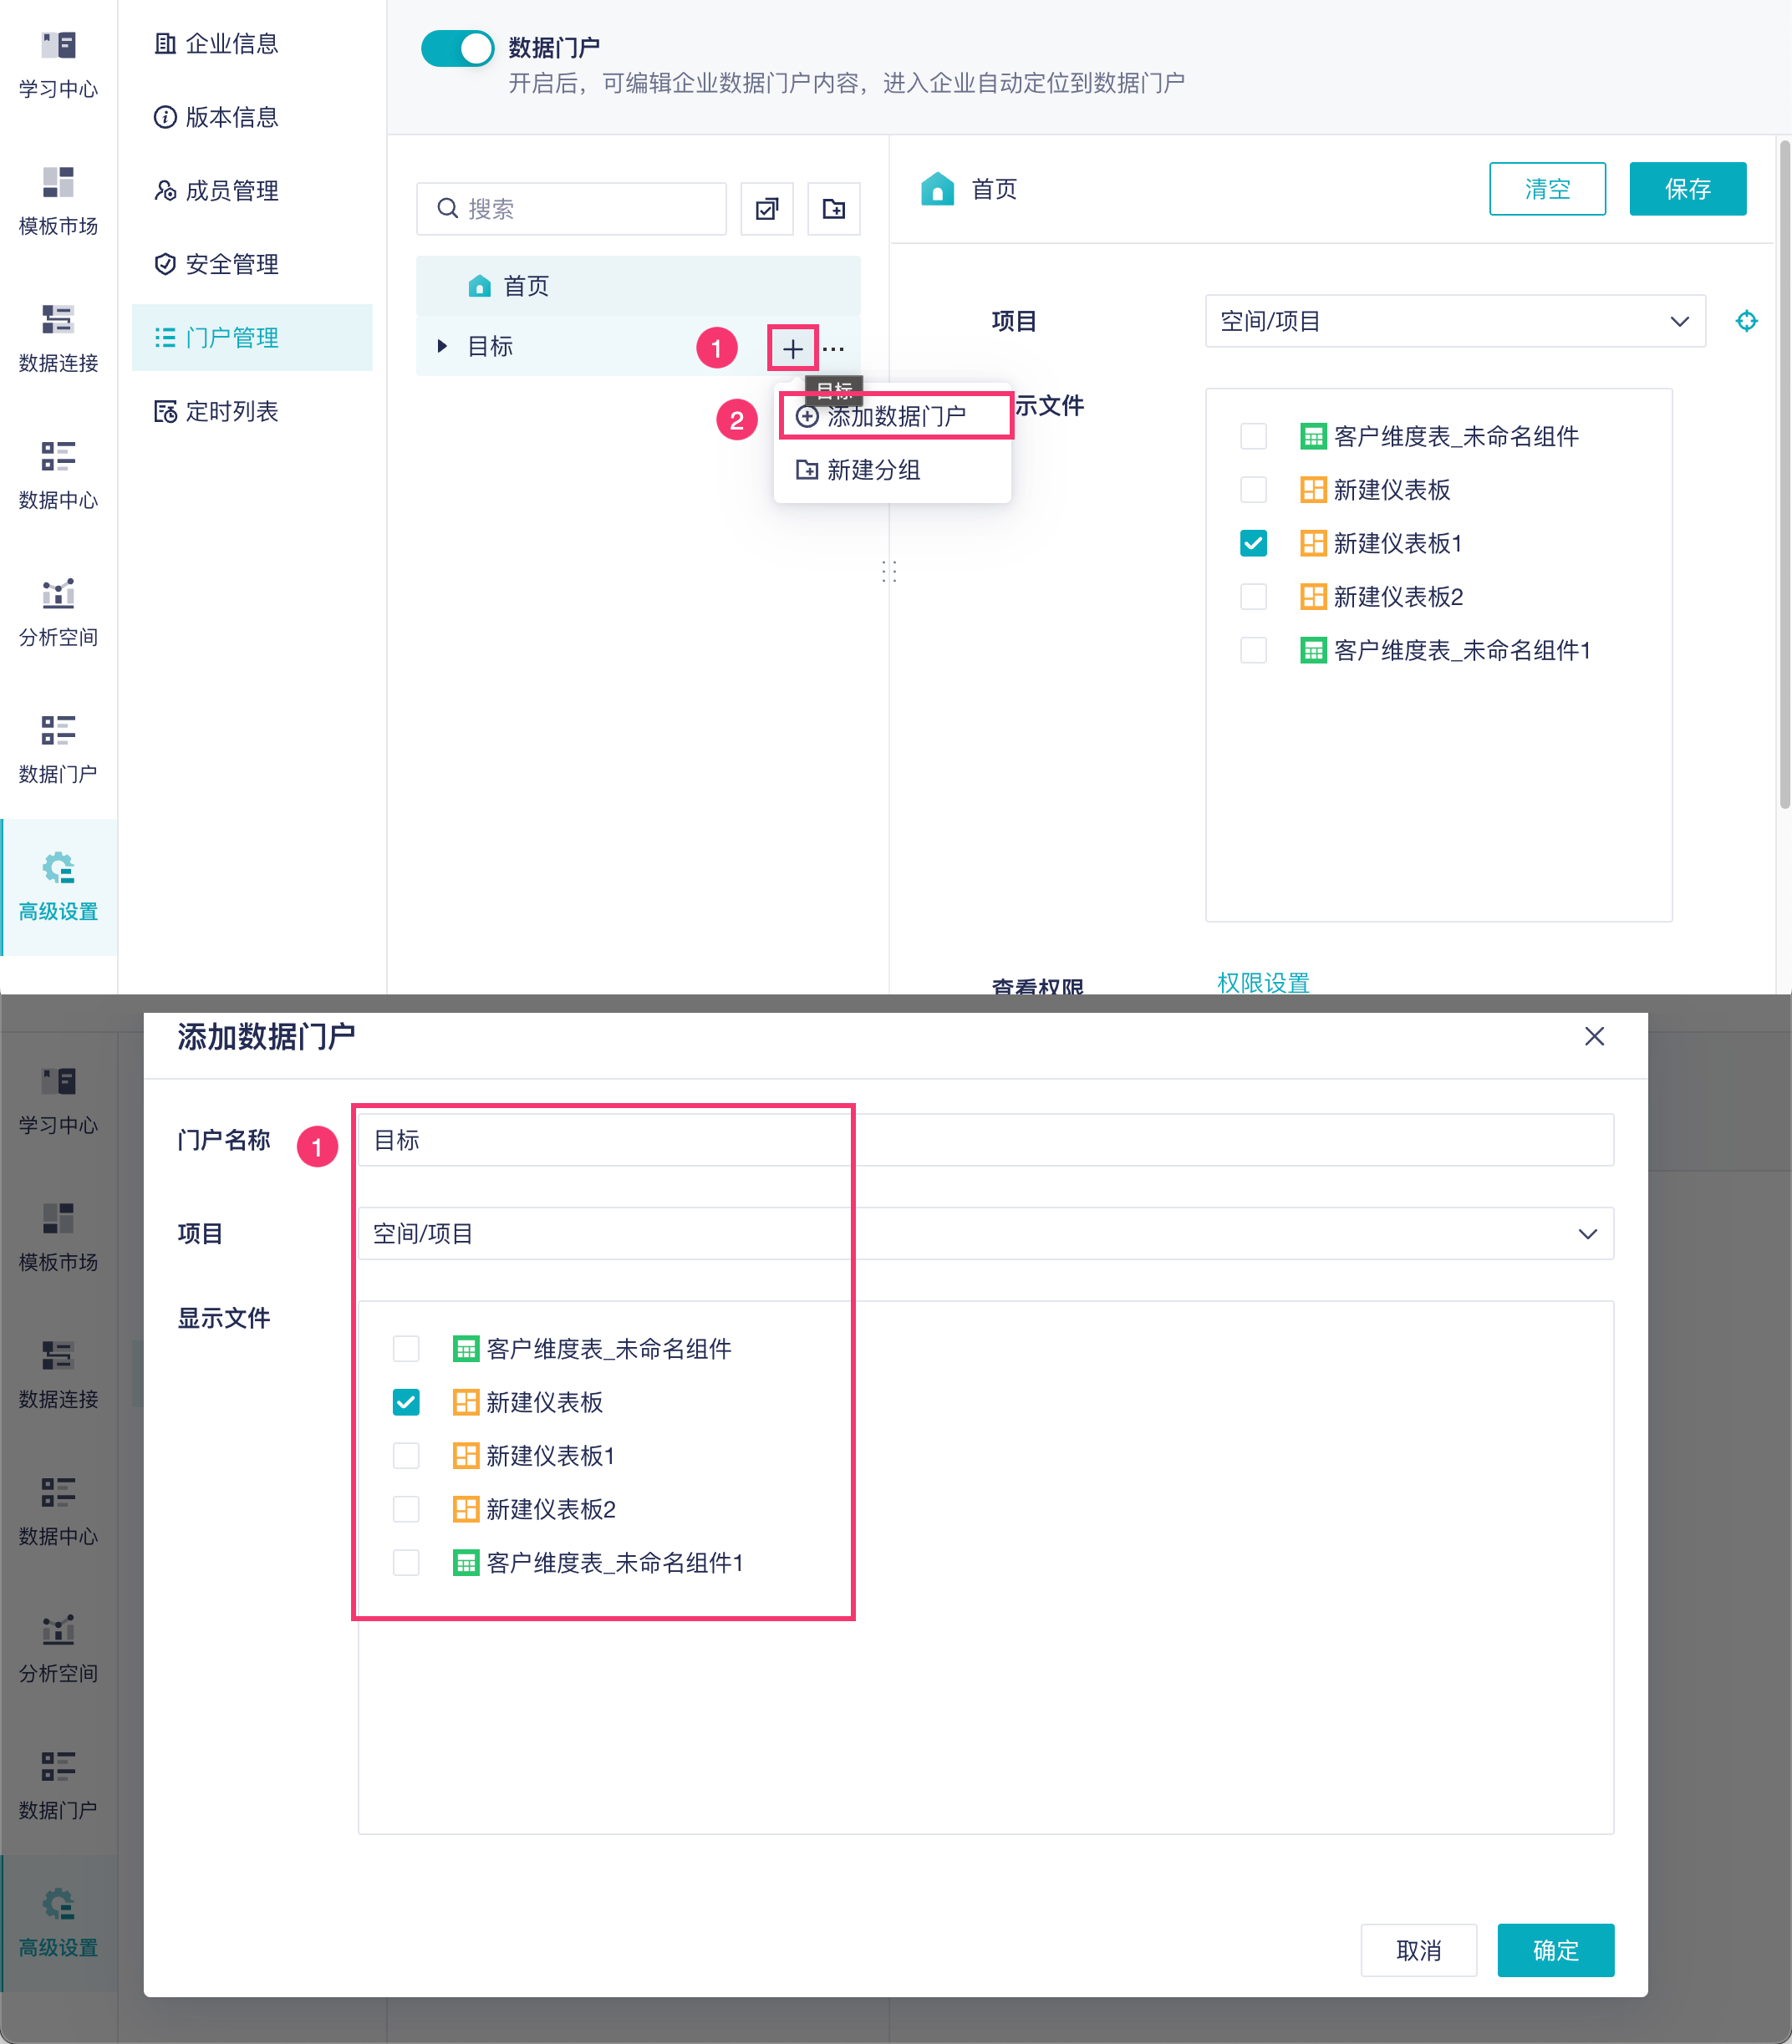The width and height of the screenshot is (1792, 2044).
Task: Open the 学习中心 sidebar icon
Action: point(58,62)
